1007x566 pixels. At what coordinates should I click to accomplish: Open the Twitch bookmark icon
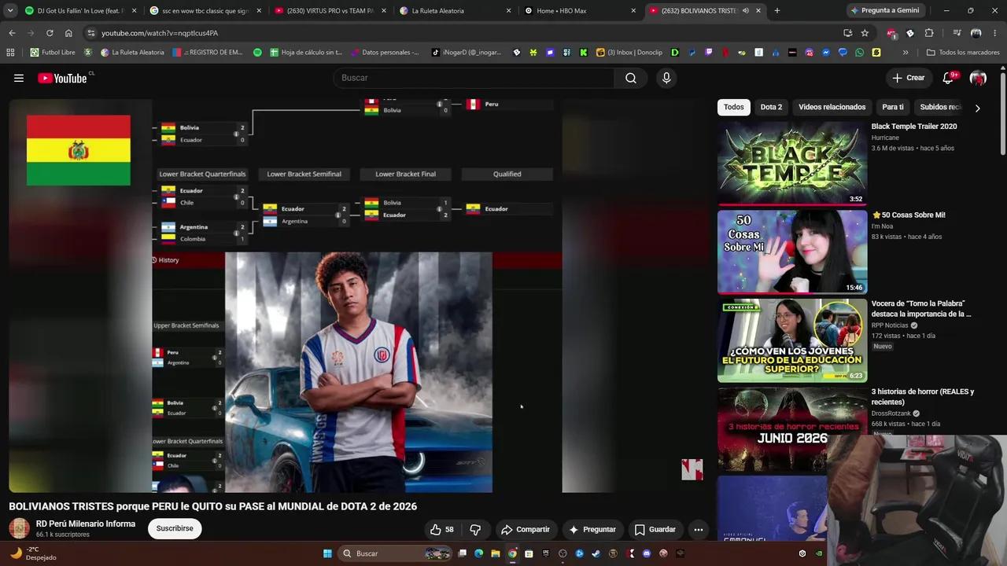click(708, 53)
